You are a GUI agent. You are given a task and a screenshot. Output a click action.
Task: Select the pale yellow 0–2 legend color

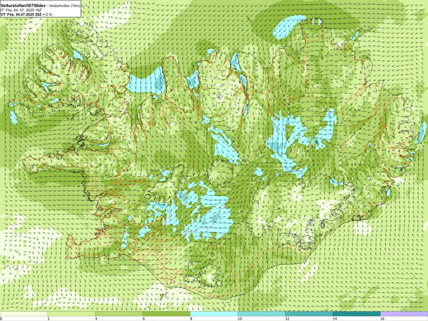pos(24,314)
